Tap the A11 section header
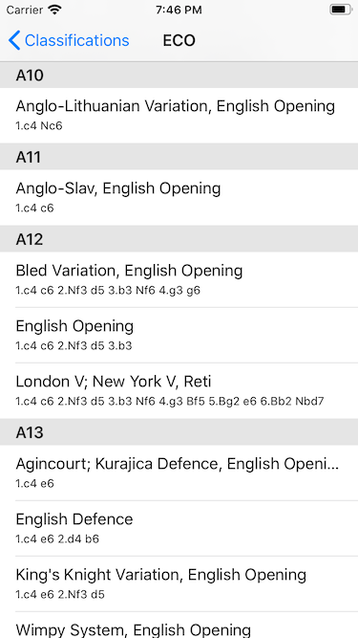Viewport: 358px width, 638px height. coord(179,157)
